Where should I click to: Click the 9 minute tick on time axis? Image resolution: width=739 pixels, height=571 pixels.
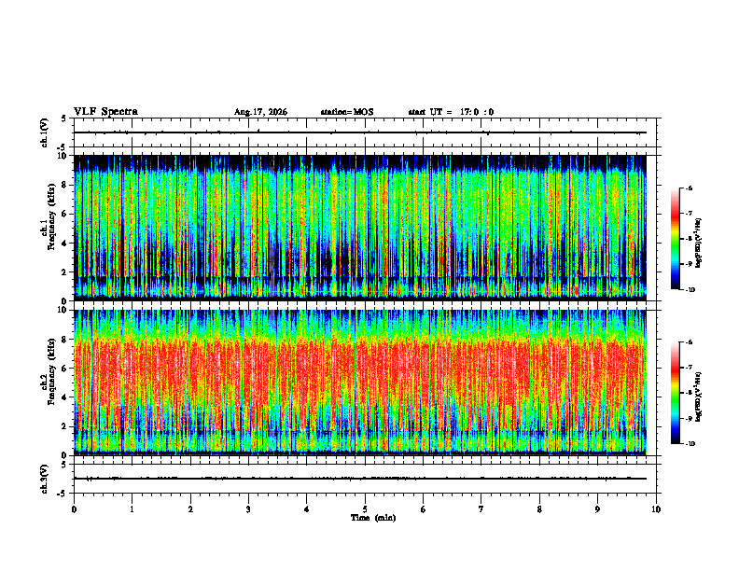click(x=598, y=509)
